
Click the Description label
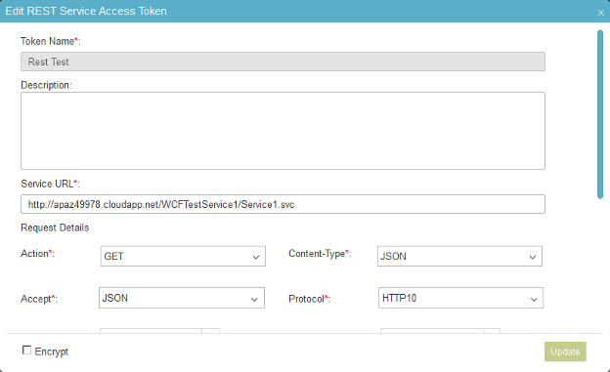[46, 85]
